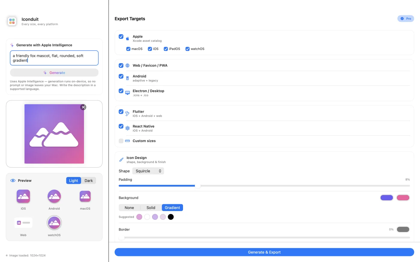
Task: Click the Generate button
Action: pyautogui.click(x=54, y=73)
